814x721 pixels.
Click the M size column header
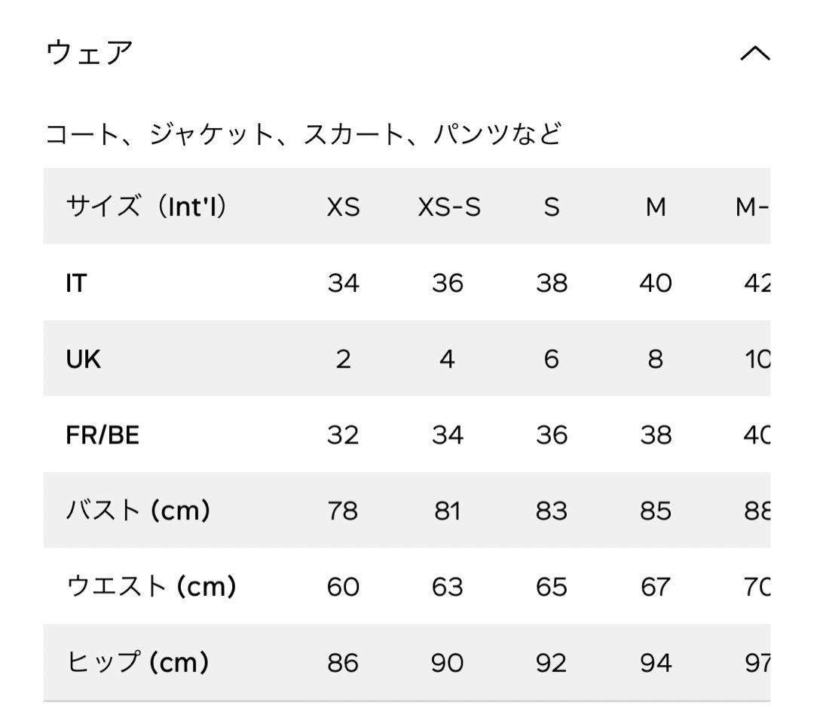[x=656, y=207]
